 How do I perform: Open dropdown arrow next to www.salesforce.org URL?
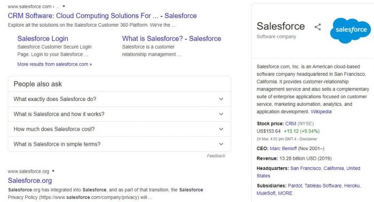coord(53,171)
